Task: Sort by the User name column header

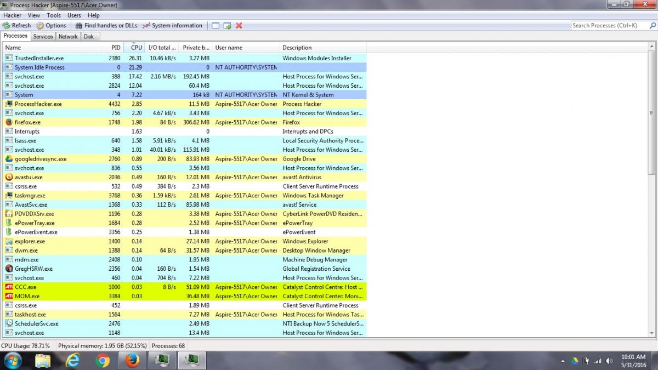Action: pyautogui.click(x=246, y=48)
